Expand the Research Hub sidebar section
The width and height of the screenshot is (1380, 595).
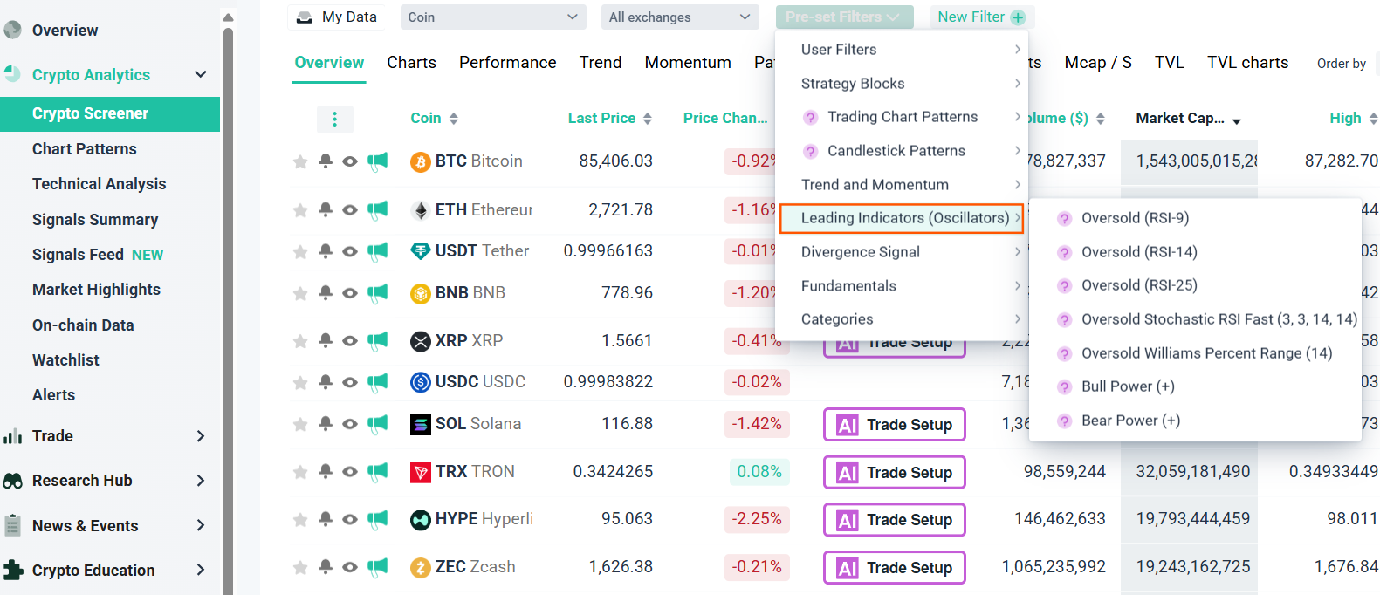click(201, 481)
